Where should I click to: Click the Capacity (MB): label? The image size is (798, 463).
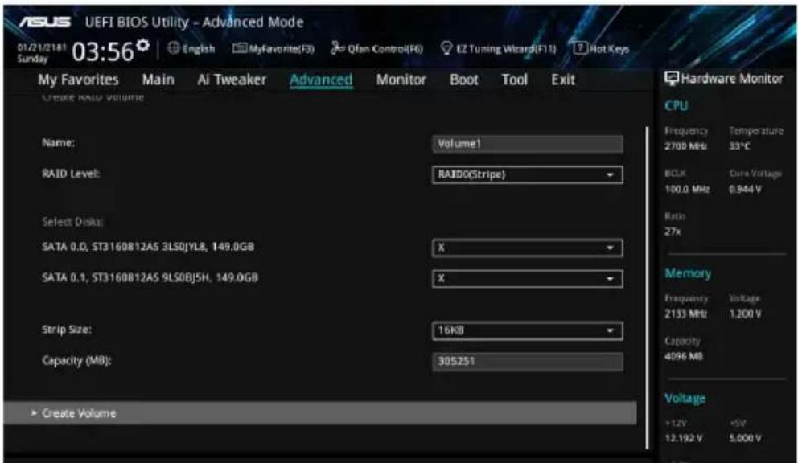(77, 361)
